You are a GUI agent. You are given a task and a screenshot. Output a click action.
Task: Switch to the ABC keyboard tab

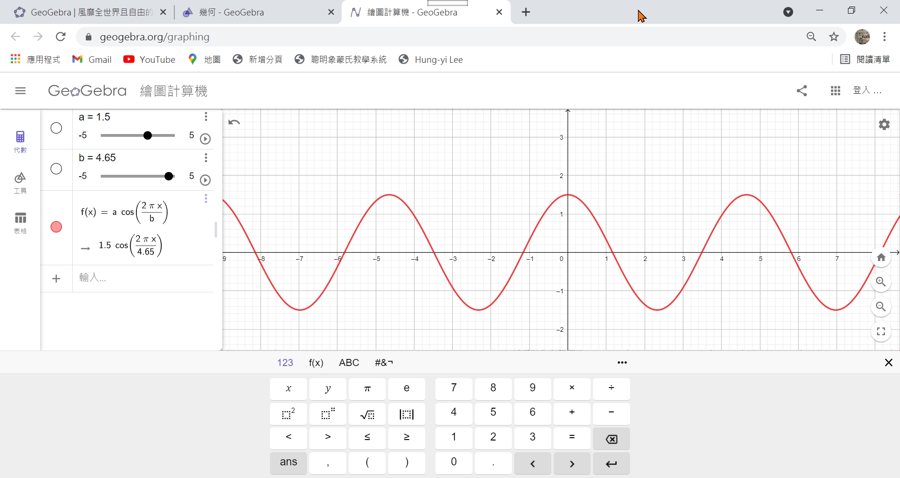coord(349,362)
